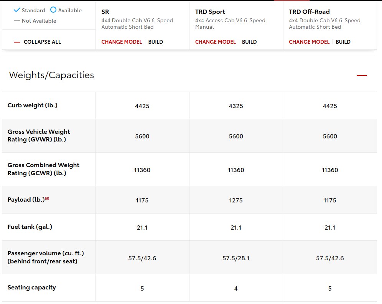
Task: Select the Gross Vehicle Weight Rating label
Action: point(39,135)
